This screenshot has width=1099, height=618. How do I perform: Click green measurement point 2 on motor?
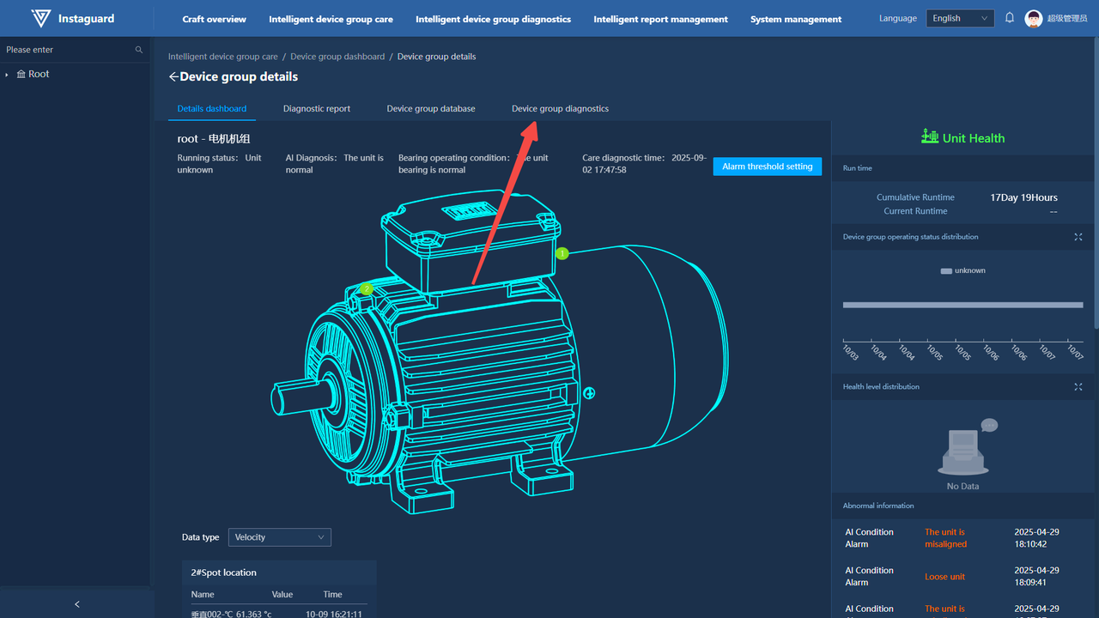[367, 289]
